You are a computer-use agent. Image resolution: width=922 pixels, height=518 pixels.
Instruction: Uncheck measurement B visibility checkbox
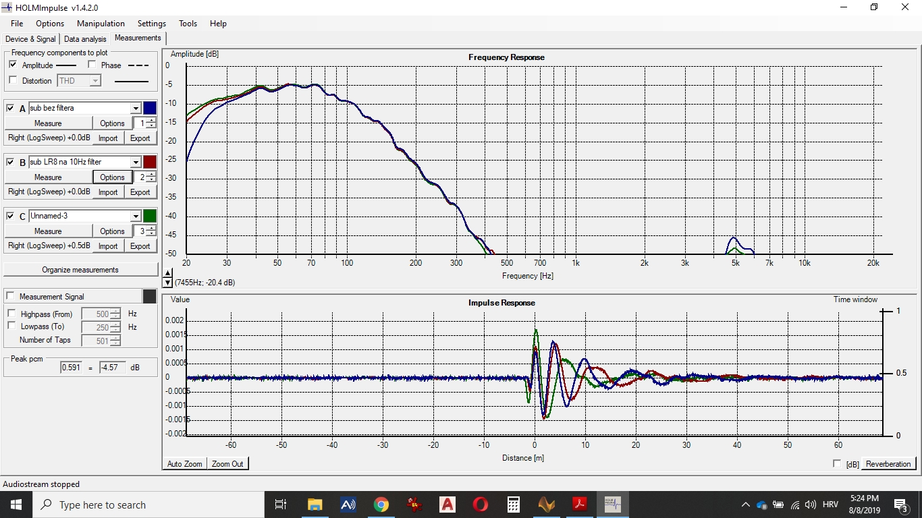10,162
